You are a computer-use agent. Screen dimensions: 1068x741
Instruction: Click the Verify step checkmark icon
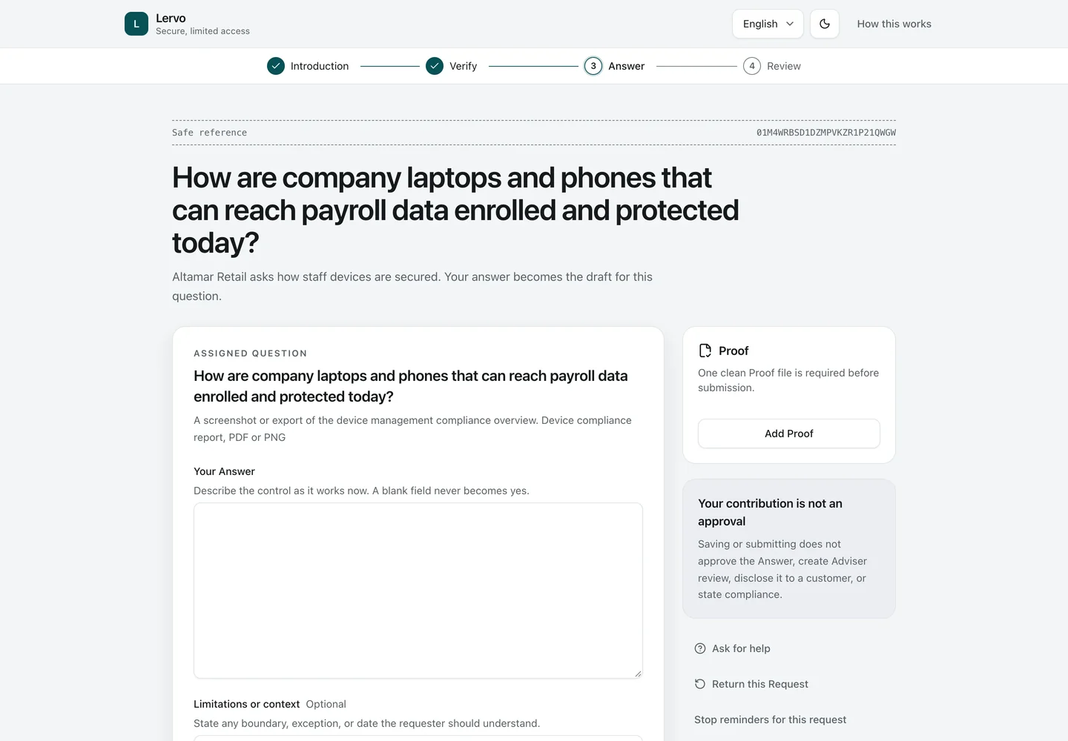[435, 66]
